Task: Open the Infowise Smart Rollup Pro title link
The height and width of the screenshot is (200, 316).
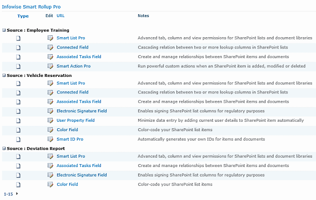Action: tap(31, 7)
